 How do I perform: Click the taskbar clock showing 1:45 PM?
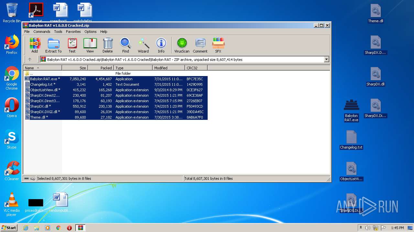(x=398, y=228)
